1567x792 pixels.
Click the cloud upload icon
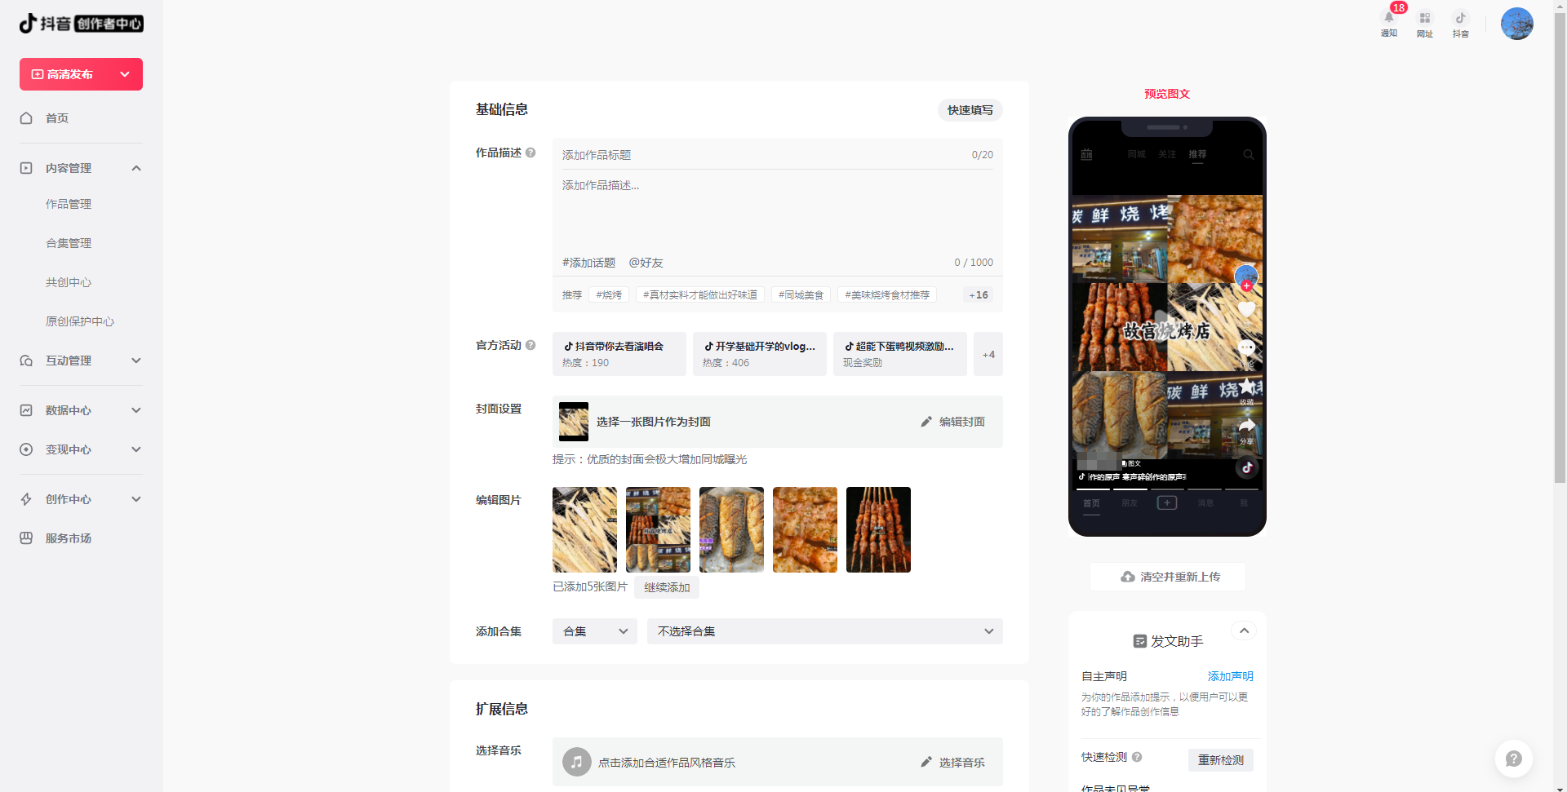(1128, 577)
